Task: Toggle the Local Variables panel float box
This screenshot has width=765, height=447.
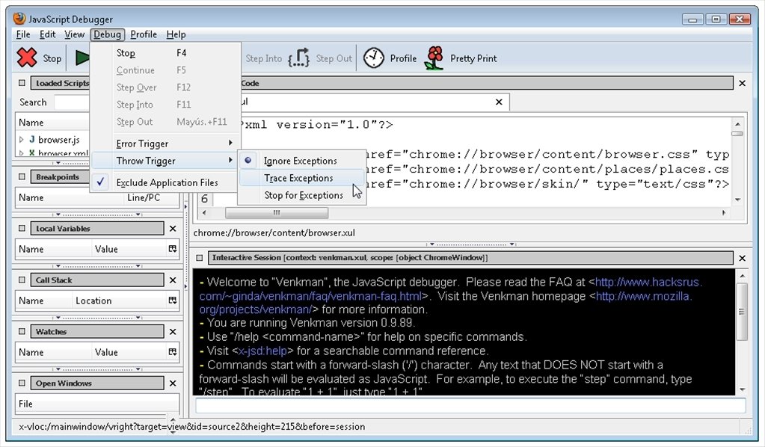Action: coord(22,228)
